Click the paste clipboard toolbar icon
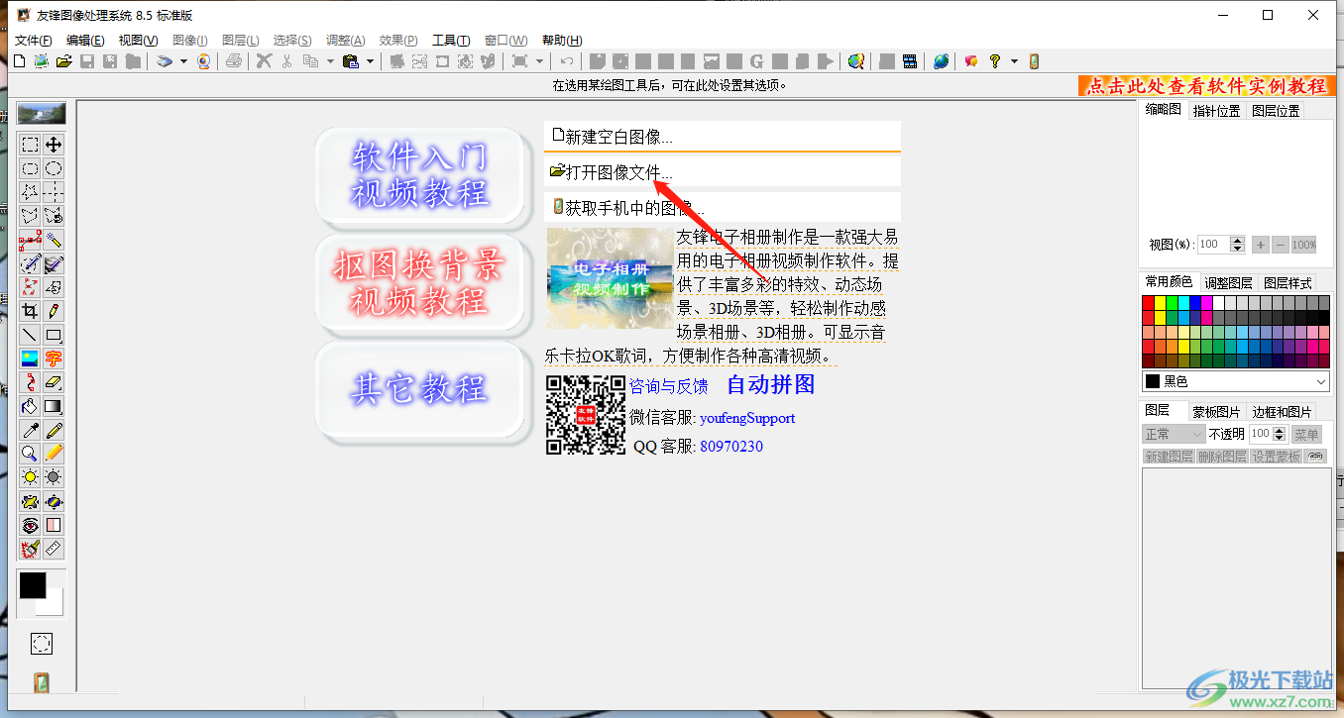Screen dimensions: 1344x718 coord(351,61)
